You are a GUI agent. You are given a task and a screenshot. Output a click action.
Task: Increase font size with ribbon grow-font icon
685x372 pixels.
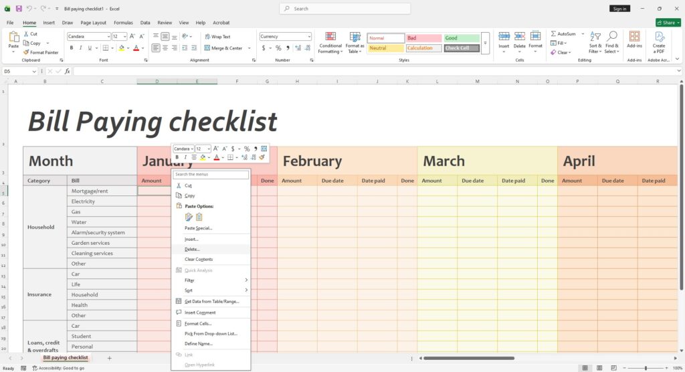[132, 36]
